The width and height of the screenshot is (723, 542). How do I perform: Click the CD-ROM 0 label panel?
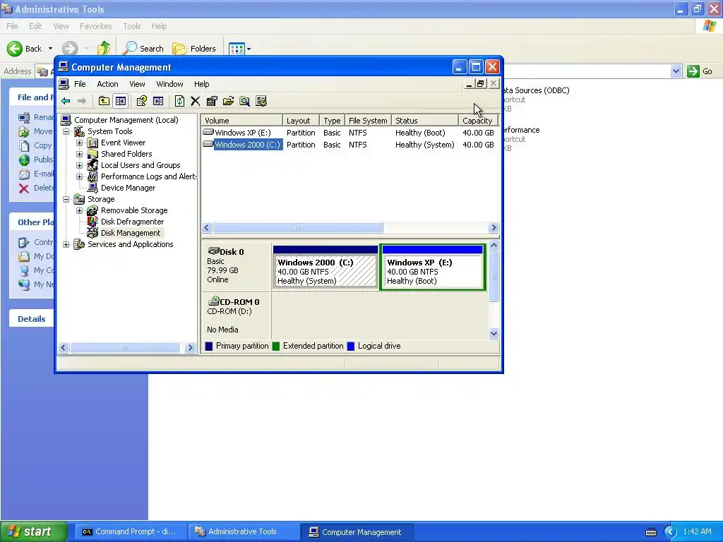tap(237, 315)
